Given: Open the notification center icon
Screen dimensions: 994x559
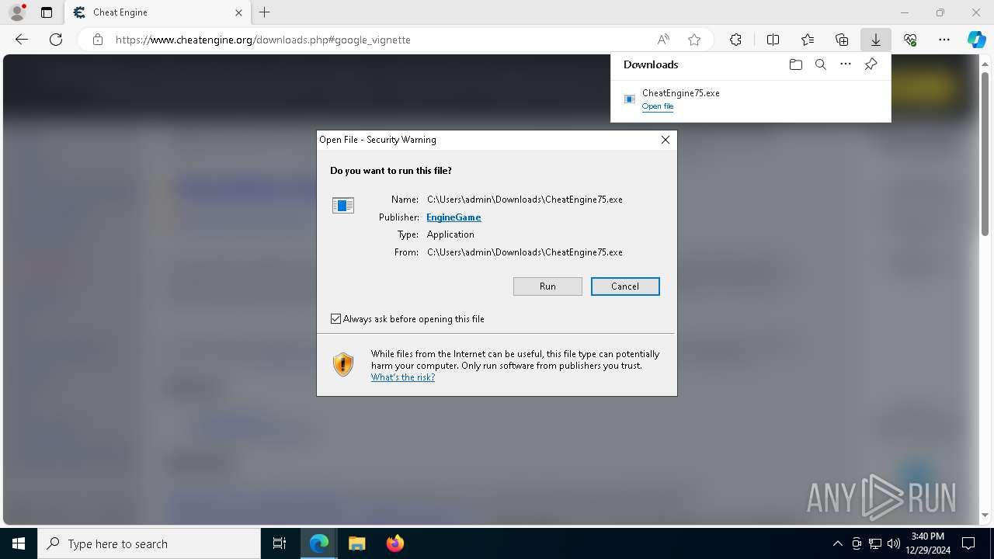Looking at the screenshot, I should pyautogui.click(x=968, y=543).
